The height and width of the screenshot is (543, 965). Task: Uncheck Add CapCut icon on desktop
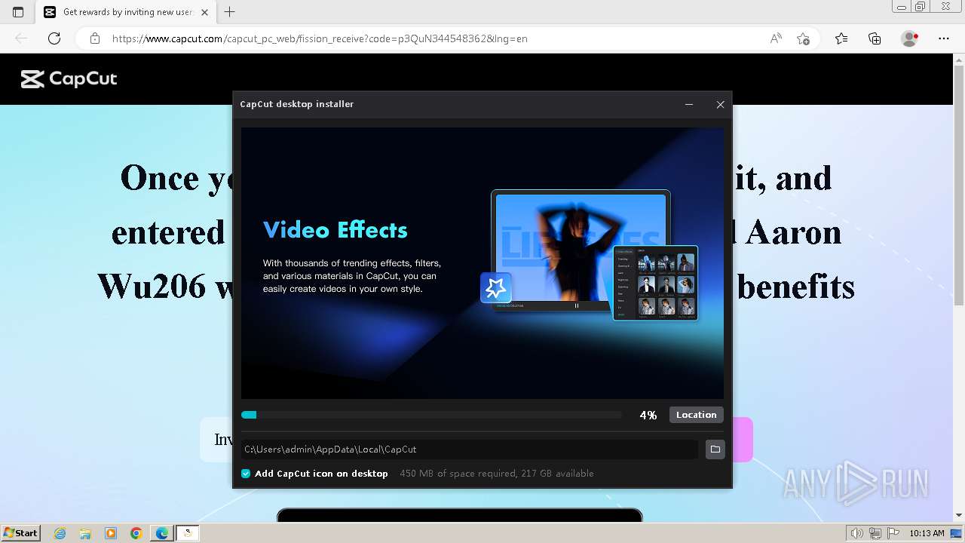[246, 474]
